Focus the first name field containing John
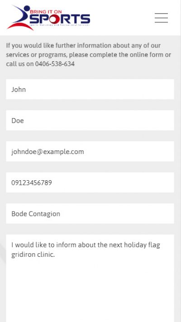181x322 pixels. [90, 89]
